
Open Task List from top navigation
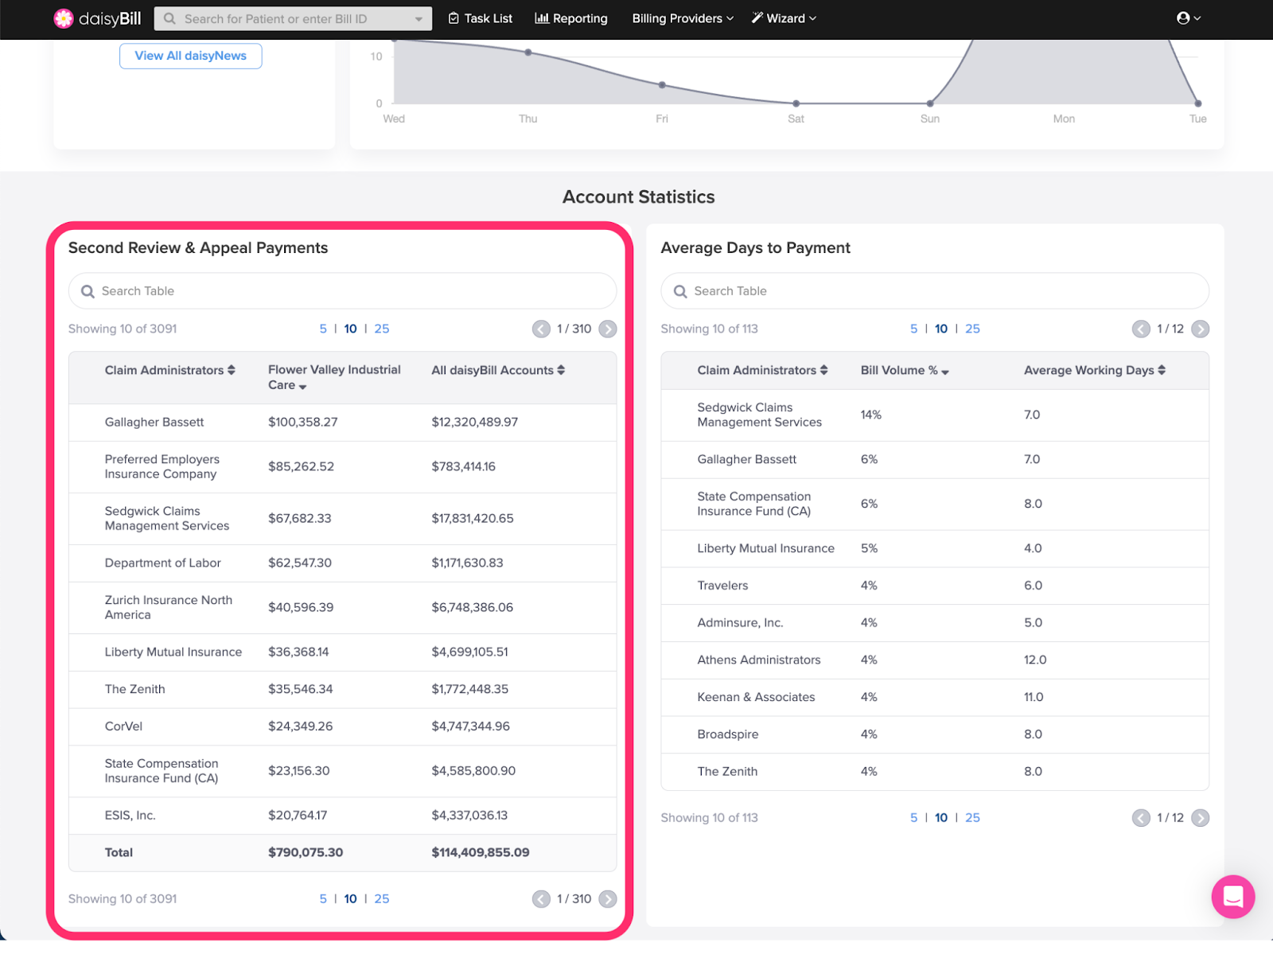point(481,18)
